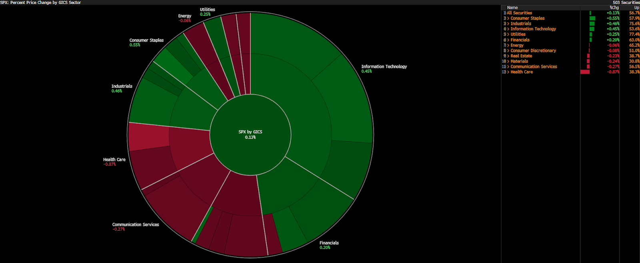This screenshot has height=263, width=640.
Task: Click the 30.8% Materials up value
Action: pyautogui.click(x=634, y=61)
